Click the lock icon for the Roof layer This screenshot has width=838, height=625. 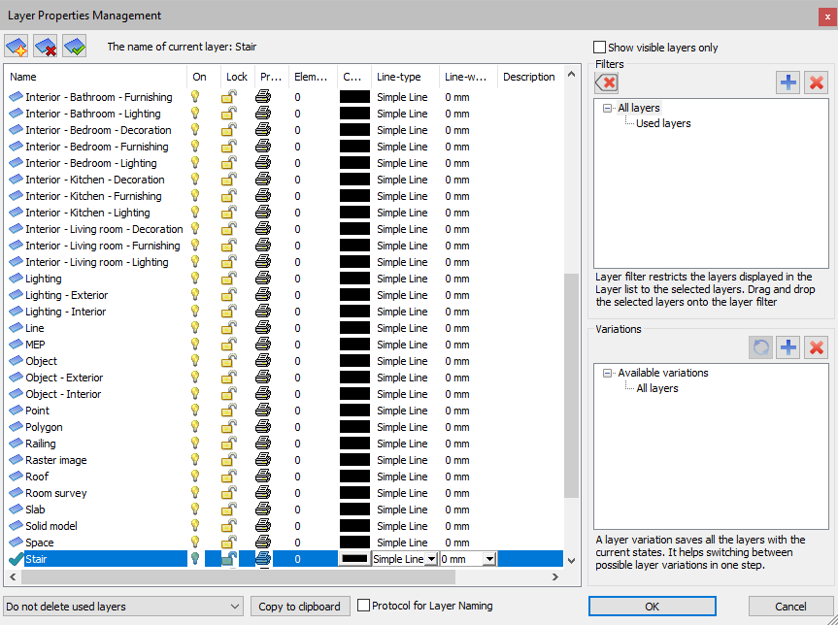coord(229,477)
